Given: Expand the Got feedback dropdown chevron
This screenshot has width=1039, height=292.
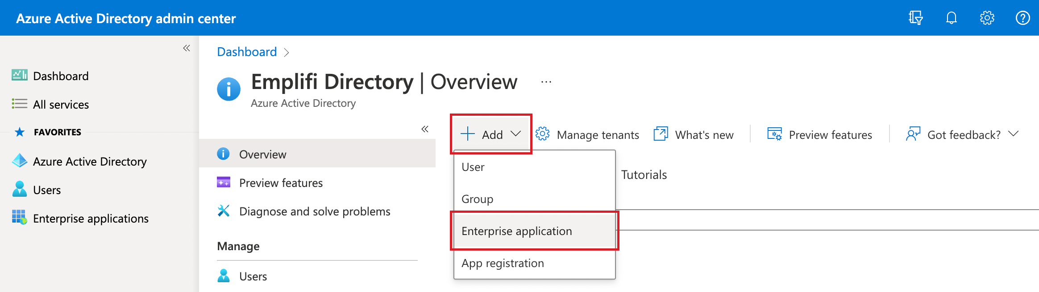Looking at the screenshot, I should 1014,134.
